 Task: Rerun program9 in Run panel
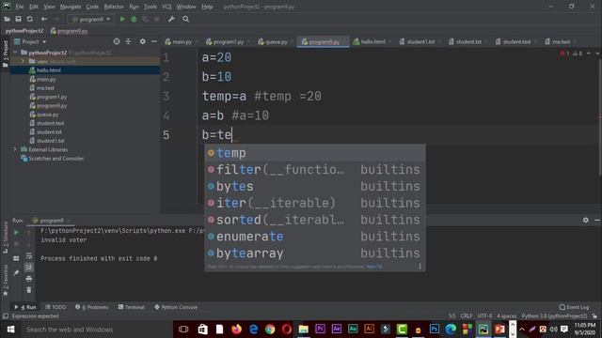(16, 232)
